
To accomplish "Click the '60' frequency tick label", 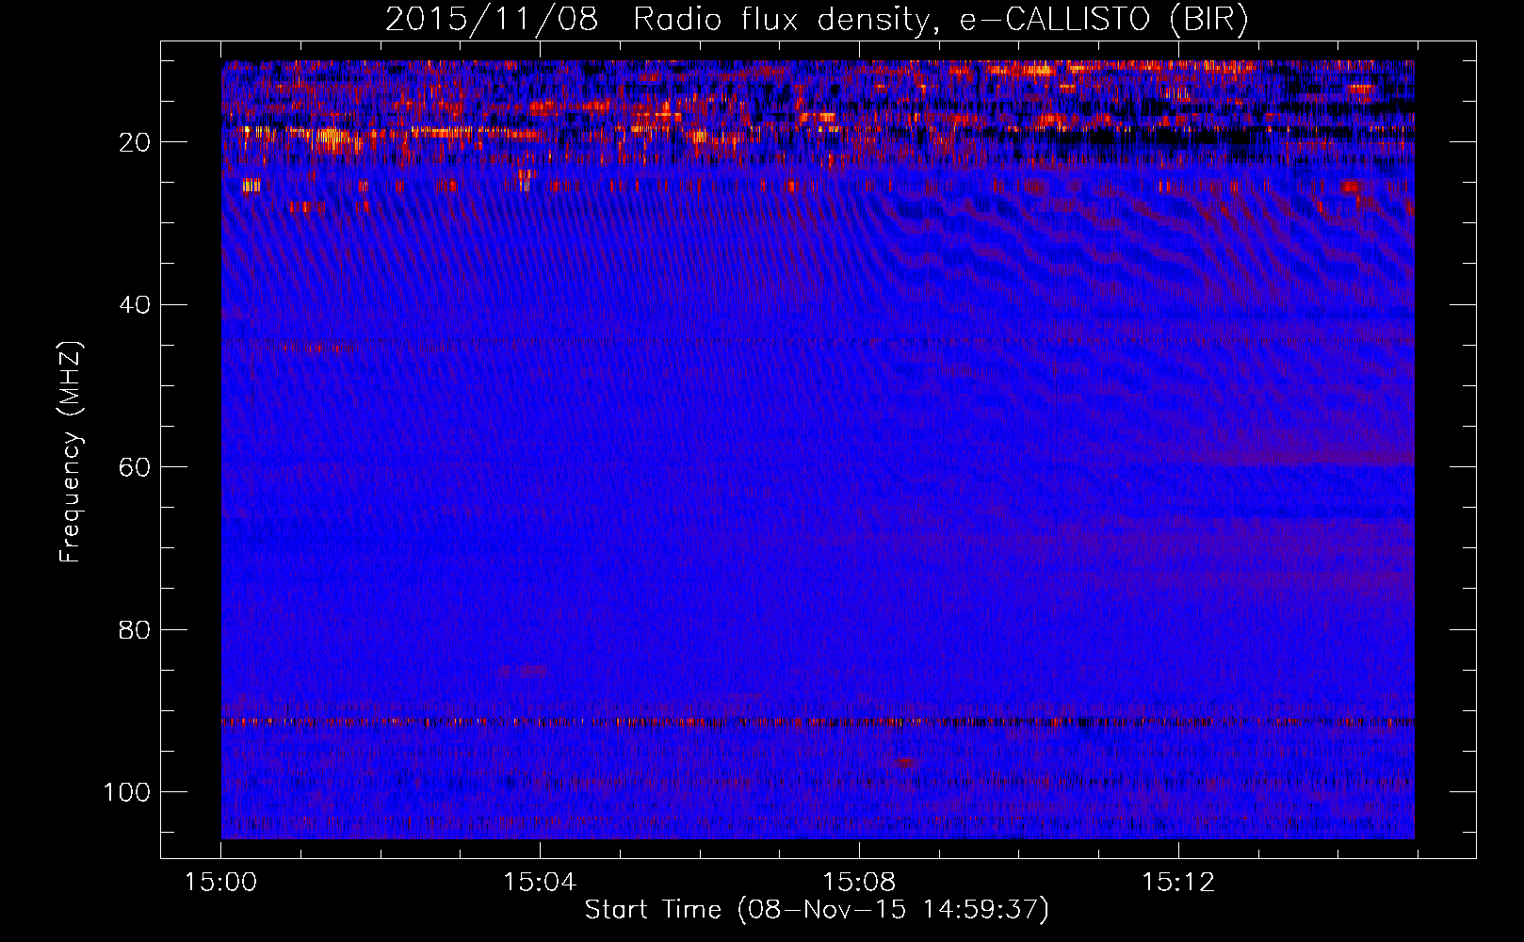I will 136,467.
